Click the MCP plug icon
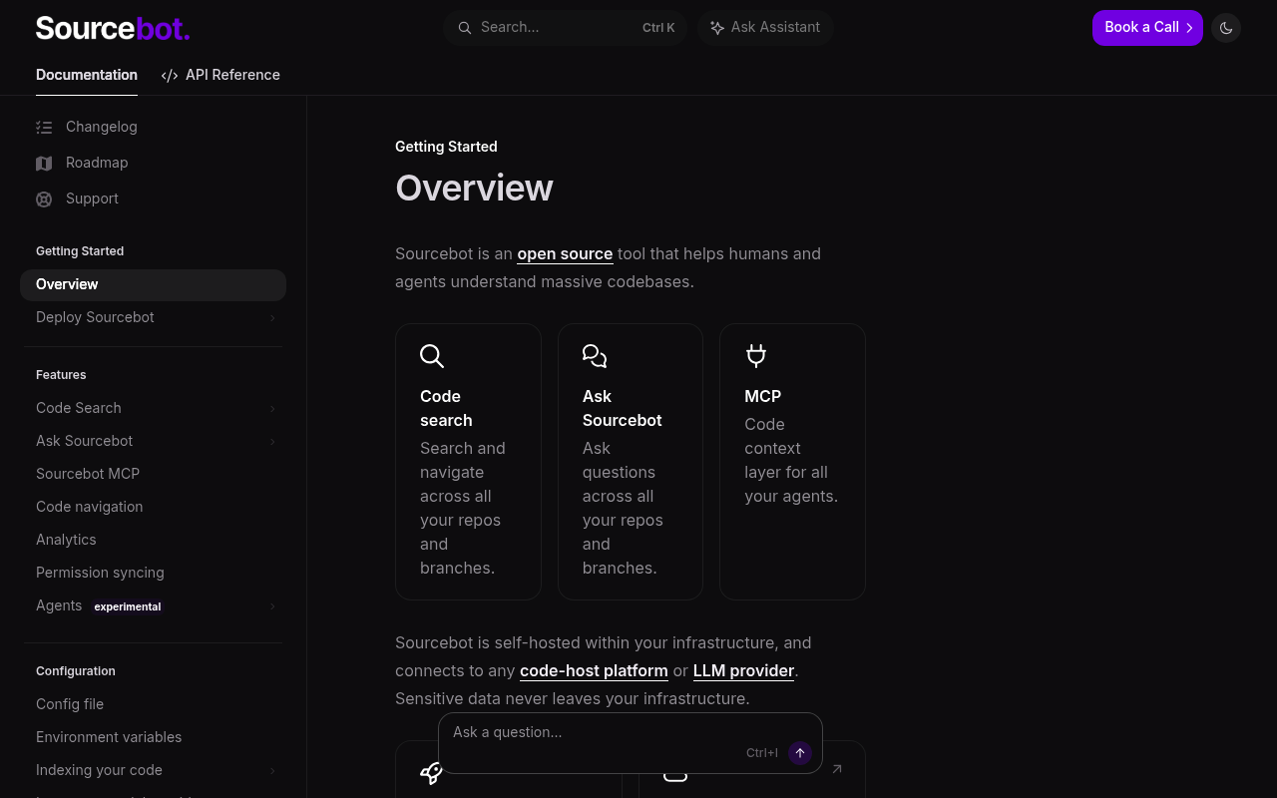Viewport: 1277px width, 798px height. 756,356
